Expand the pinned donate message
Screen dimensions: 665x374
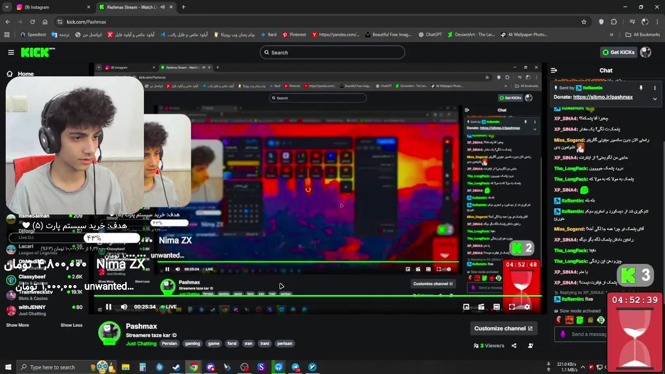(x=655, y=98)
